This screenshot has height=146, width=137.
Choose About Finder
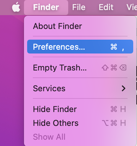point(57,26)
